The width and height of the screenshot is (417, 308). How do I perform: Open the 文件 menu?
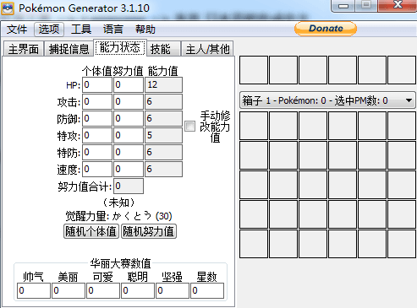(17, 30)
